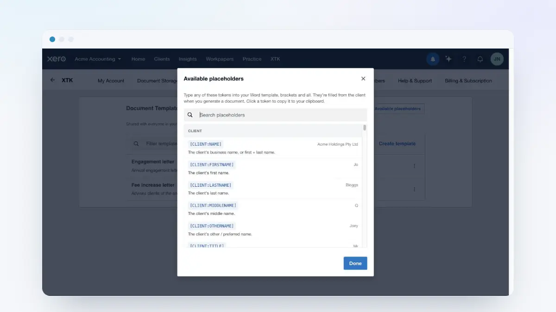Image resolution: width=556 pixels, height=312 pixels.
Task: Click the Create template link
Action: [397, 144]
